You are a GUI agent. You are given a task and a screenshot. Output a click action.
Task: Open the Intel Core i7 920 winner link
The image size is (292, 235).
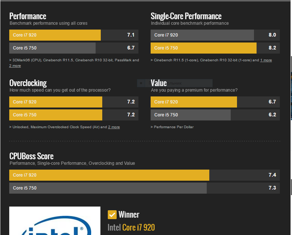[131, 227]
